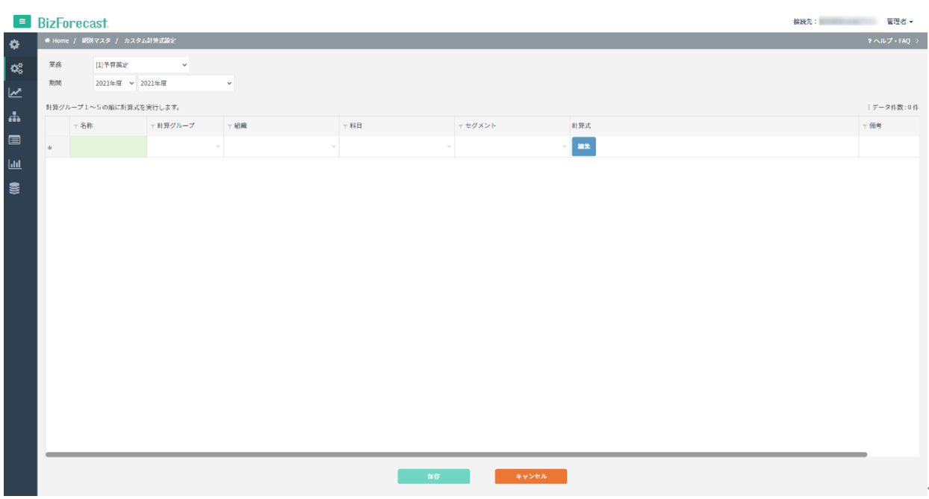Open the list table sidebar icon
The height and width of the screenshot is (499, 929).
pos(14,140)
